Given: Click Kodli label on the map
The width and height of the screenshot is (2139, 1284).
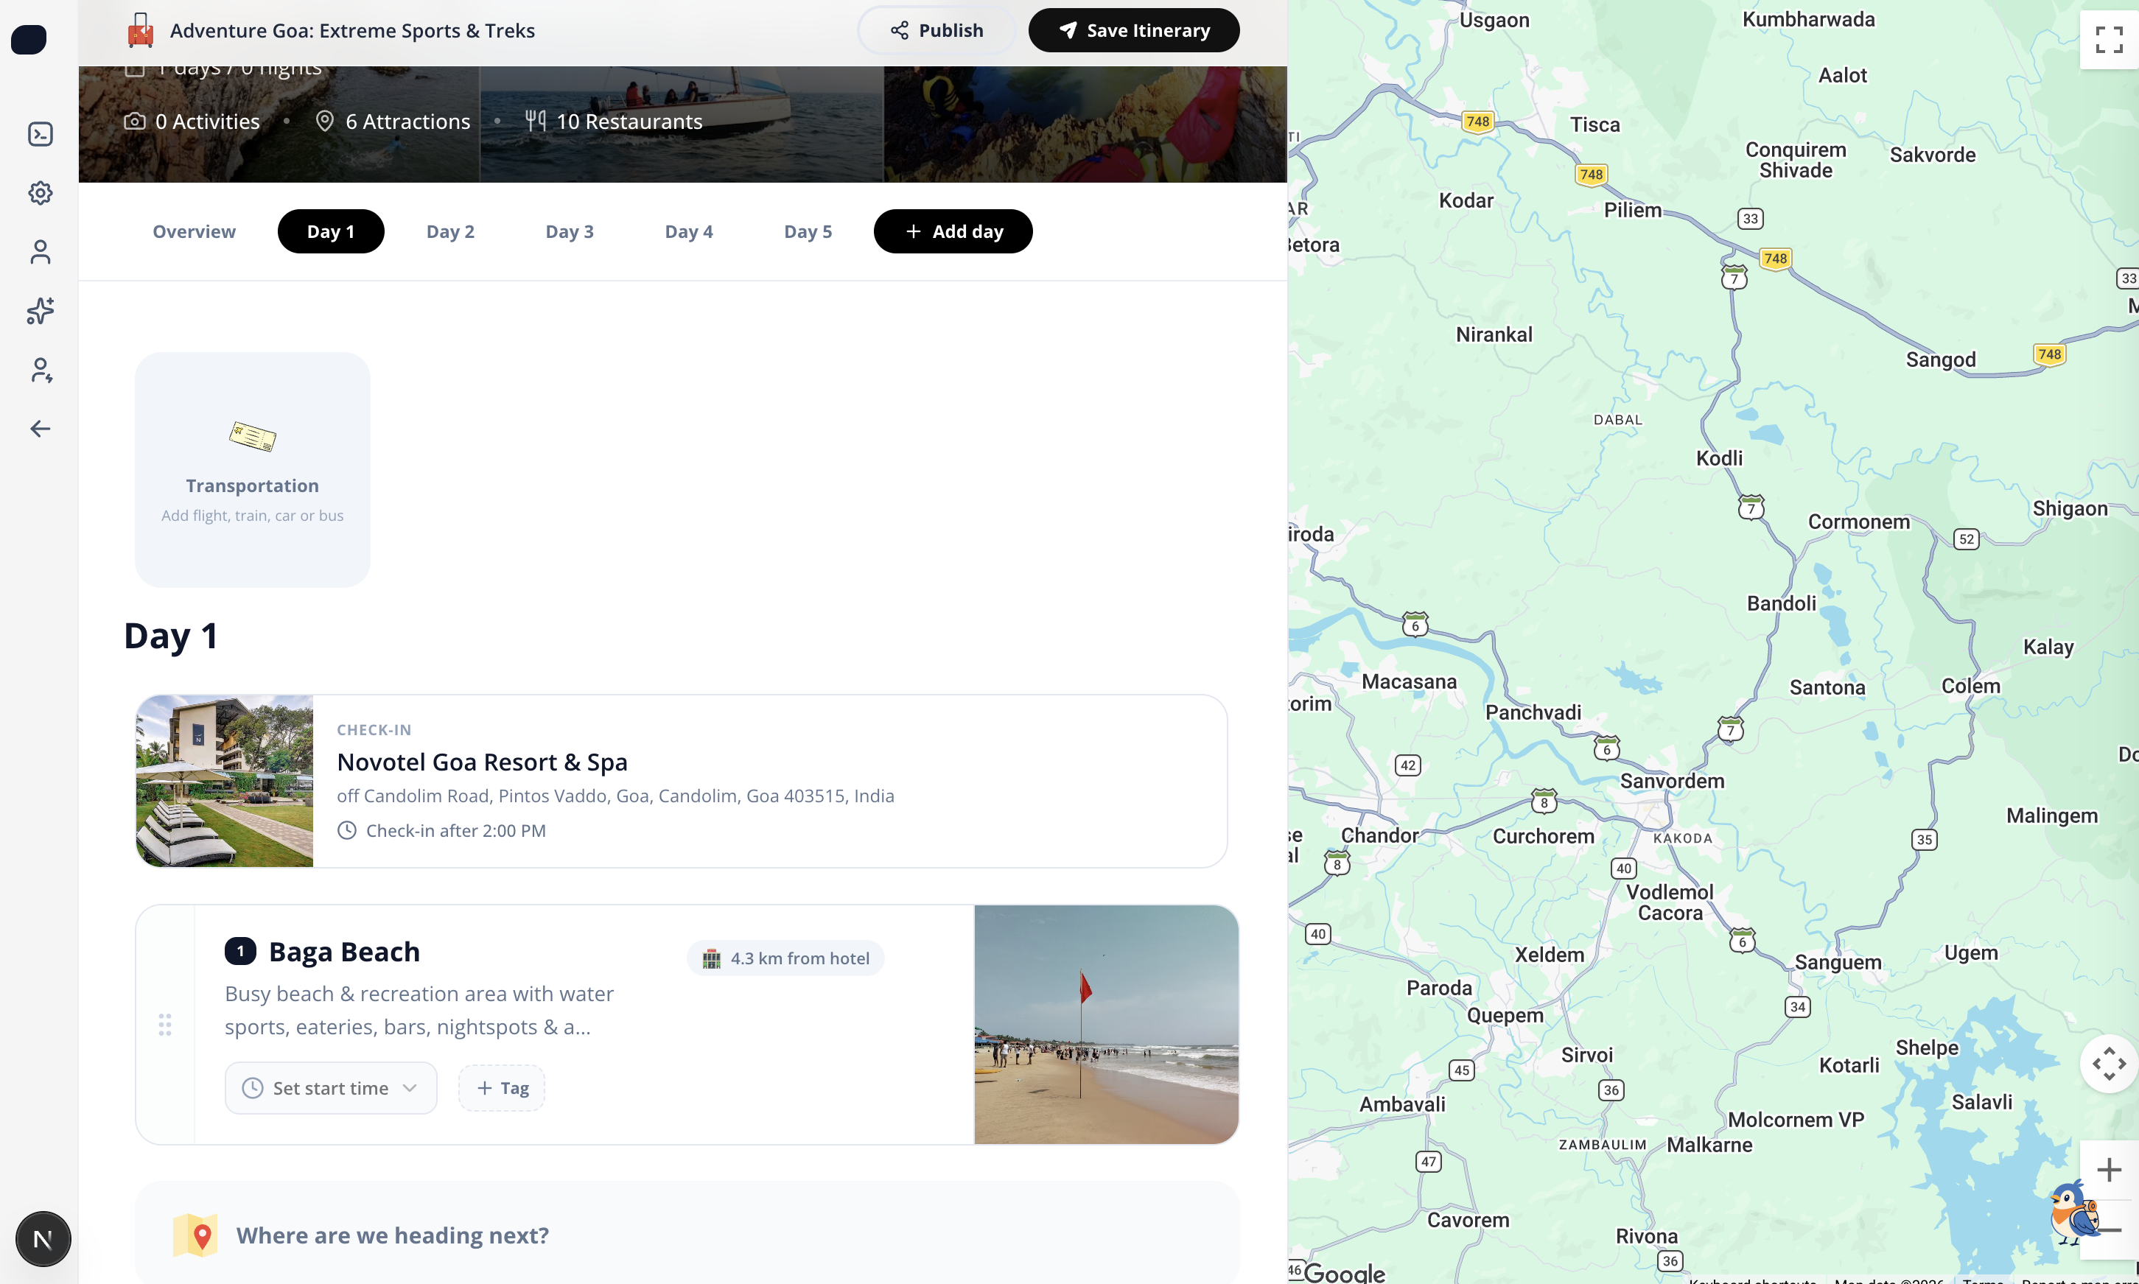Looking at the screenshot, I should [x=1719, y=457].
